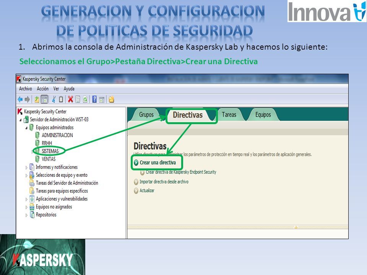Open the Acción menu
The width and height of the screenshot is (367, 275).
pos(42,89)
